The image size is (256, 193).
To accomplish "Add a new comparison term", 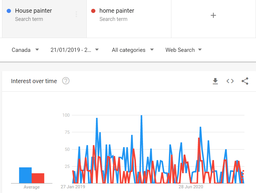I will click(213, 16).
